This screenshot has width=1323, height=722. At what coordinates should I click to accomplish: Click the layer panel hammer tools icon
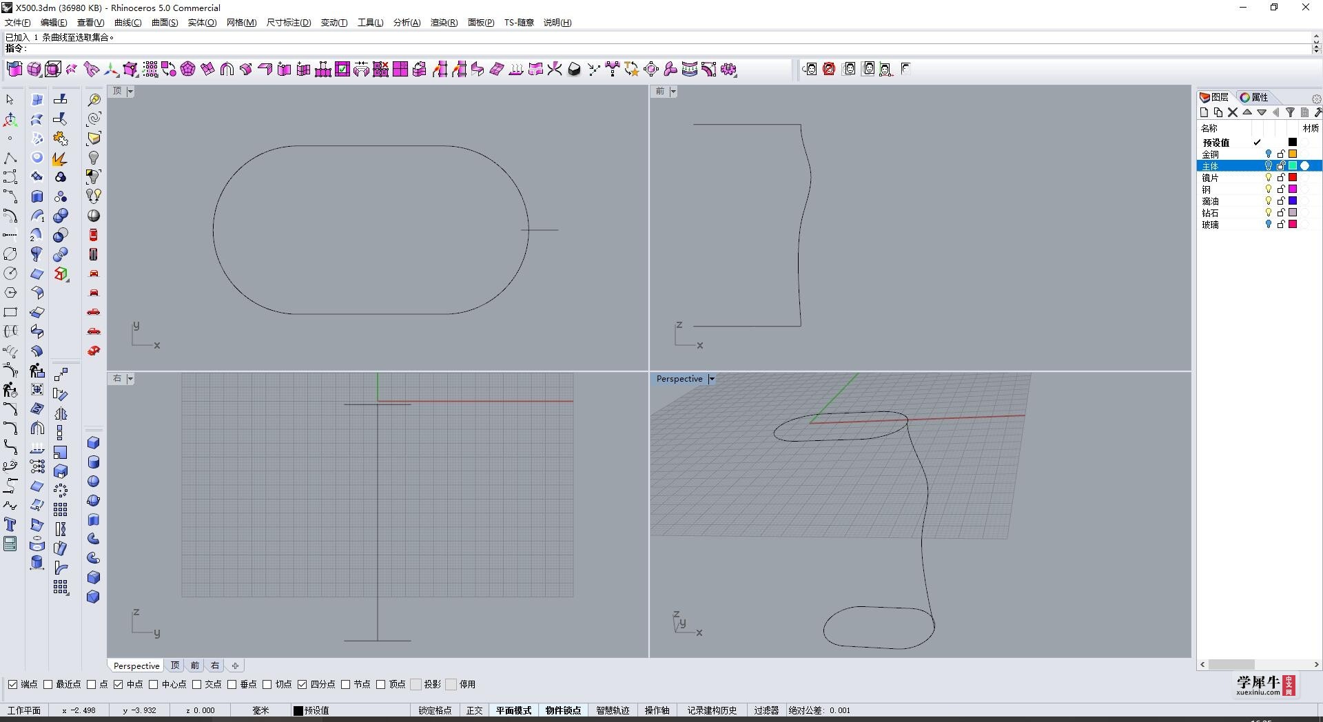1317,112
